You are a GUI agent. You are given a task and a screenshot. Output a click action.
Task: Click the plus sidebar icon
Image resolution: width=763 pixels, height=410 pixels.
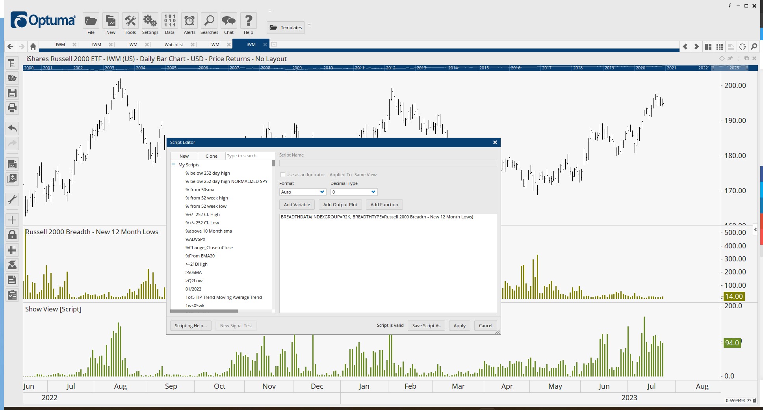point(12,220)
